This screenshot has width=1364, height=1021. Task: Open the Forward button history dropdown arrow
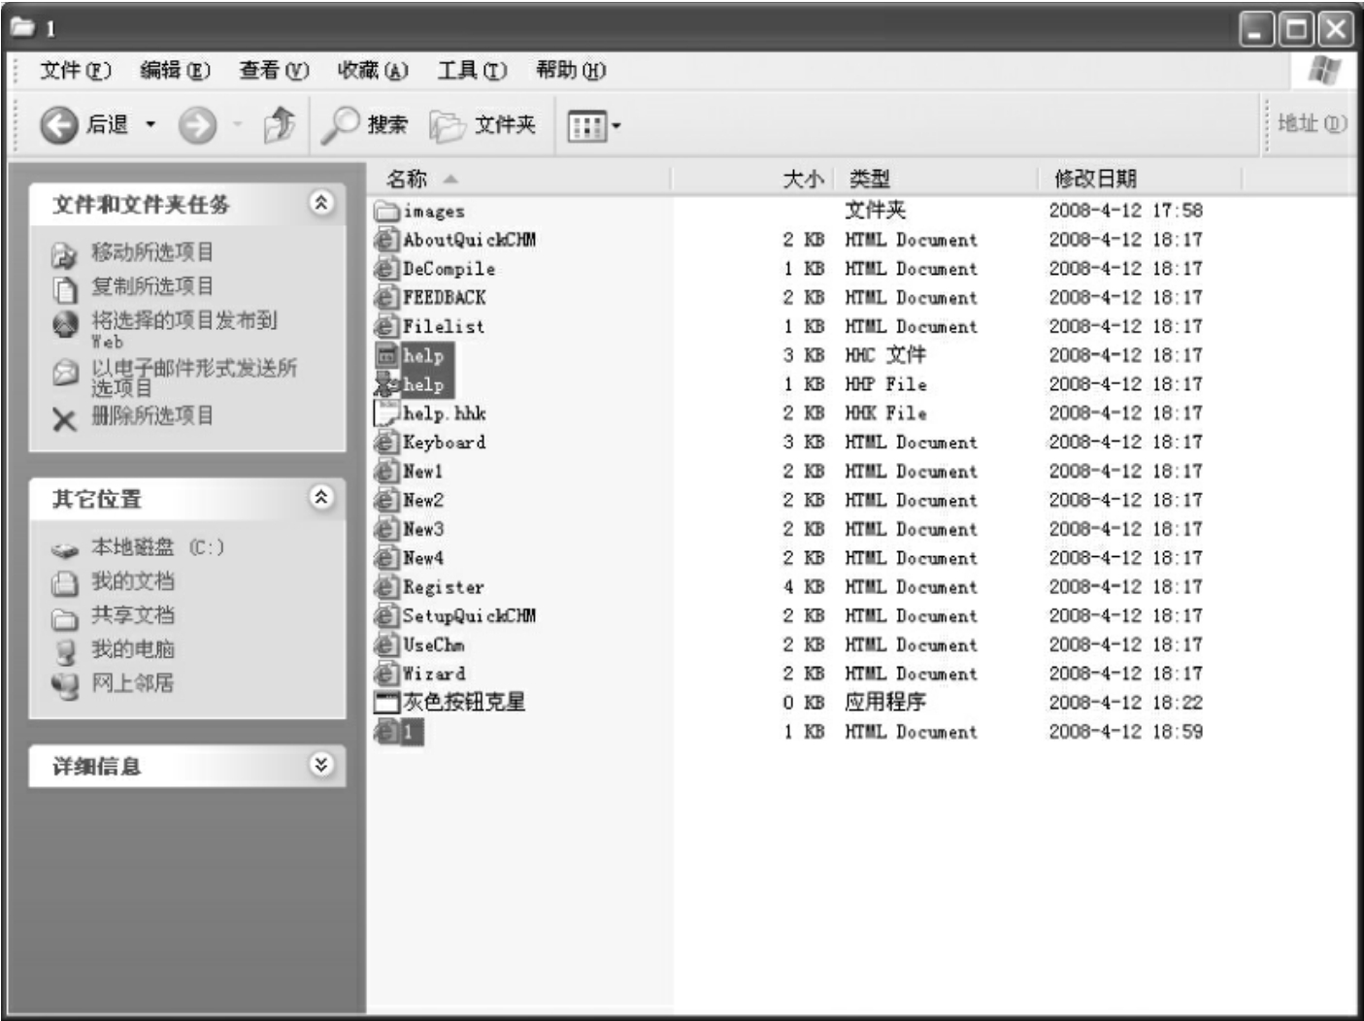(237, 125)
